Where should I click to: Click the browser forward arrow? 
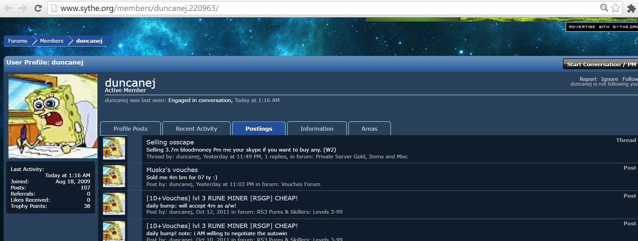tap(23, 8)
